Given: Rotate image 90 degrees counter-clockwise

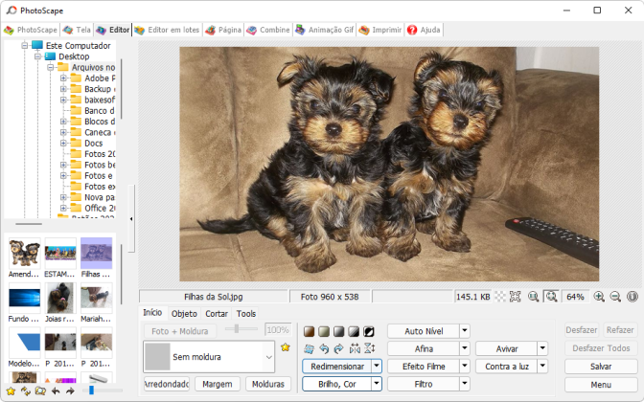Looking at the screenshot, I should tap(324, 349).
